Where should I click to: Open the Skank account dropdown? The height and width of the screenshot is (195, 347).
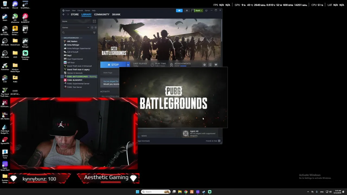197,11
